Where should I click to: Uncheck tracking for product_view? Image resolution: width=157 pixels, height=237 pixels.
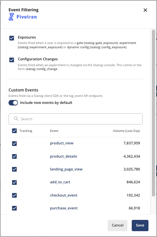tap(14, 144)
